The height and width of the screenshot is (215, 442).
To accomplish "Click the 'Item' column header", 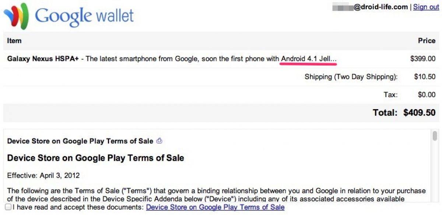I will (x=14, y=41).
